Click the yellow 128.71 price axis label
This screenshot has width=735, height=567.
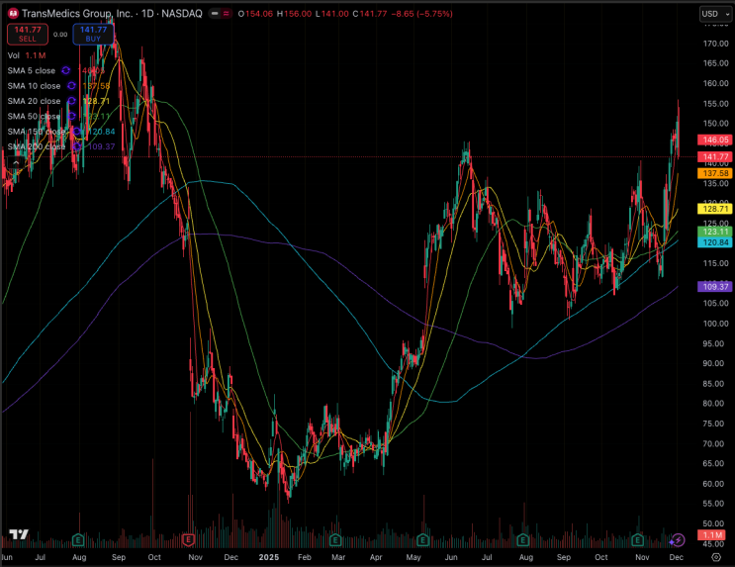(x=715, y=209)
